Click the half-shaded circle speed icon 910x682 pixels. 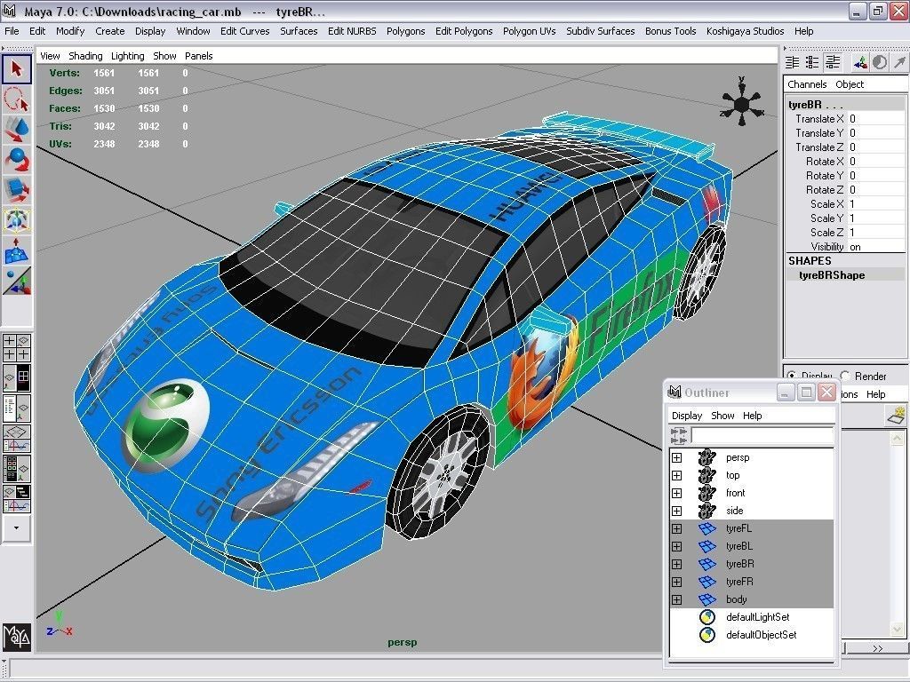880,62
